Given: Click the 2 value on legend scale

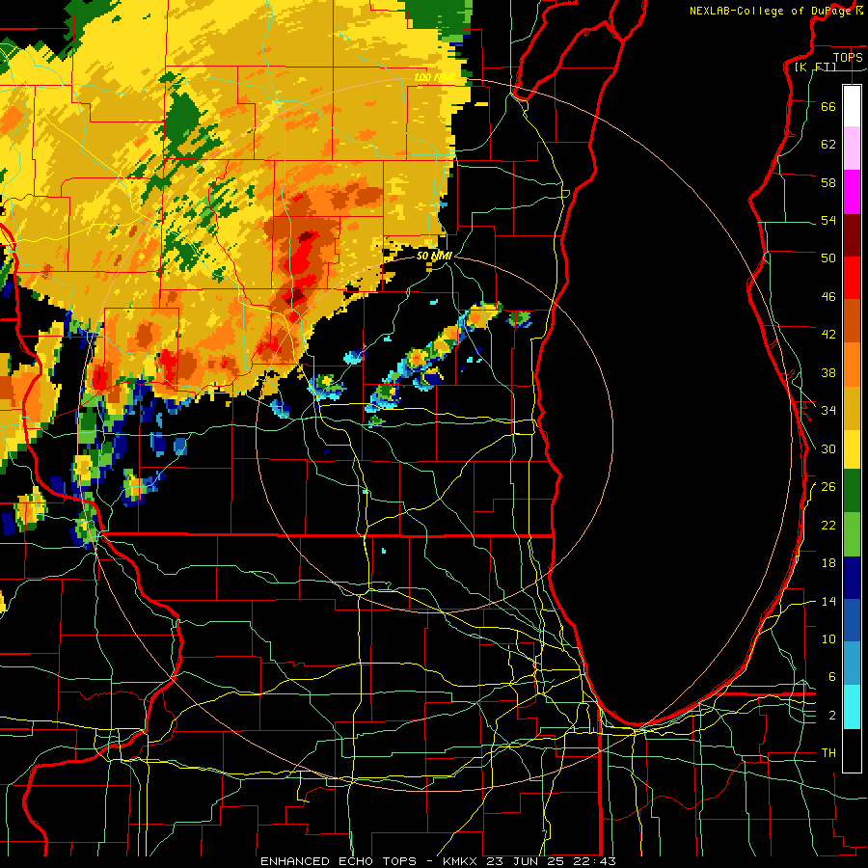Looking at the screenshot, I should pyautogui.click(x=831, y=716).
